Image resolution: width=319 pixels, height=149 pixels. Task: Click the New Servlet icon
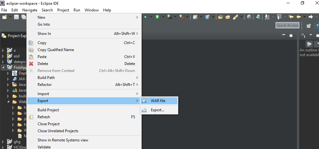(207, 17)
